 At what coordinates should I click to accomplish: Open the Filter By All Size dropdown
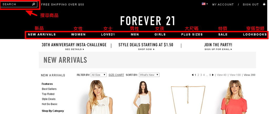[99, 75]
